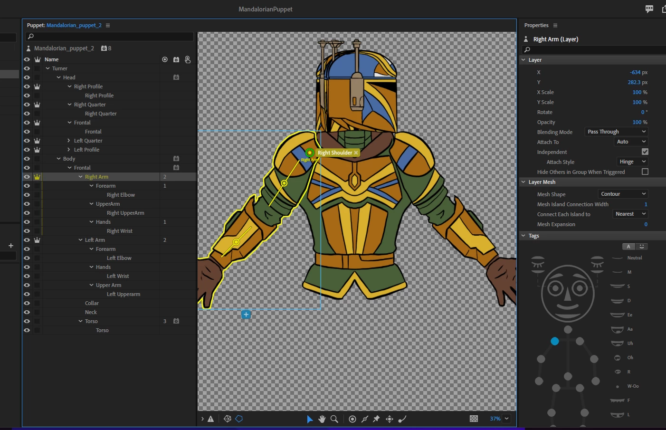Choose the arrow Selection tool
This screenshot has height=430, width=666.
point(310,419)
